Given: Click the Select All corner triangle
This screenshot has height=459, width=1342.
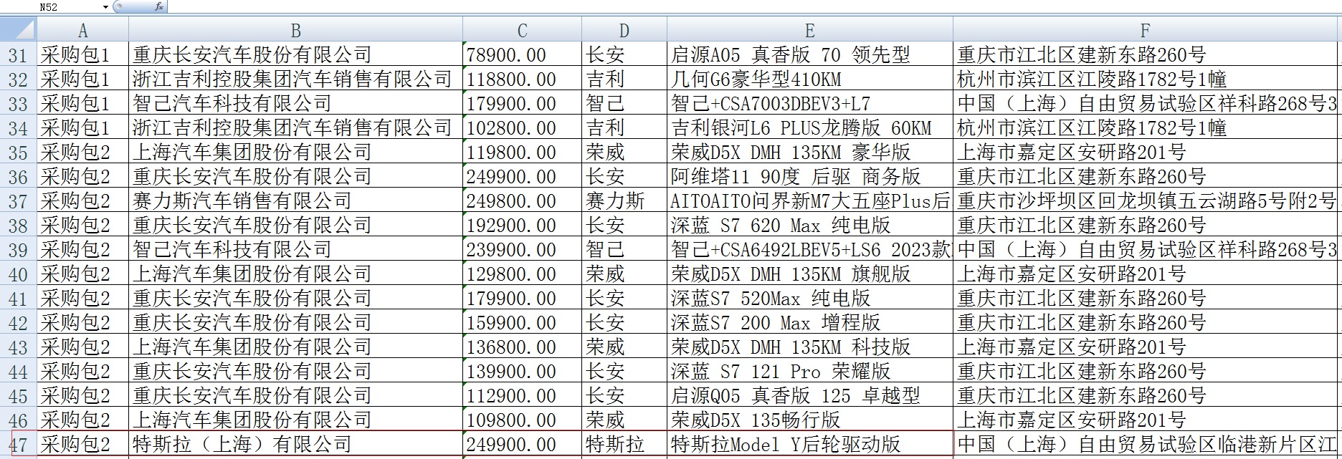Looking at the screenshot, I should pyautogui.click(x=19, y=29).
